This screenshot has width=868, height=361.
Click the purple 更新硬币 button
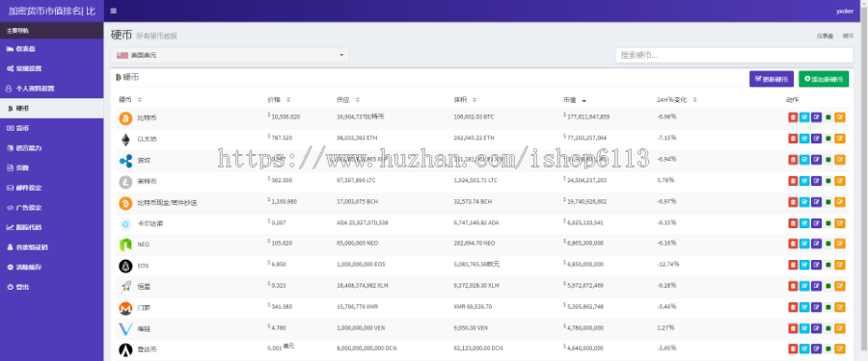[772, 79]
